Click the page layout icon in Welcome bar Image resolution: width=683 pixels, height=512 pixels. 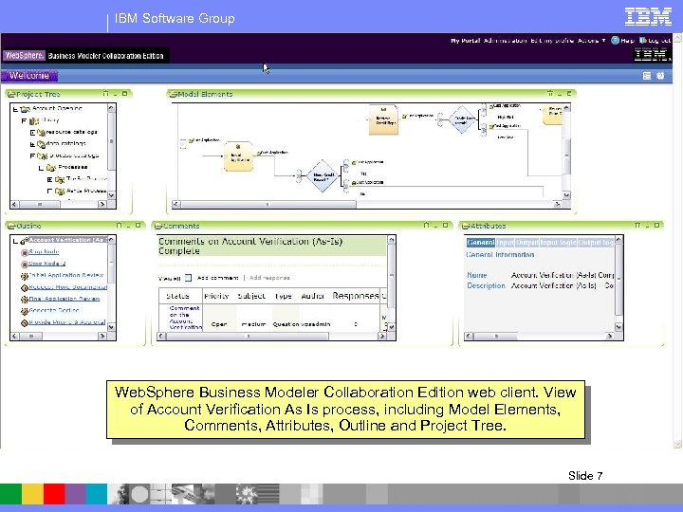[x=647, y=76]
